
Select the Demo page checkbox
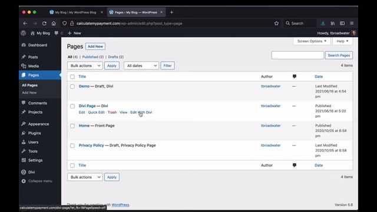72,87
